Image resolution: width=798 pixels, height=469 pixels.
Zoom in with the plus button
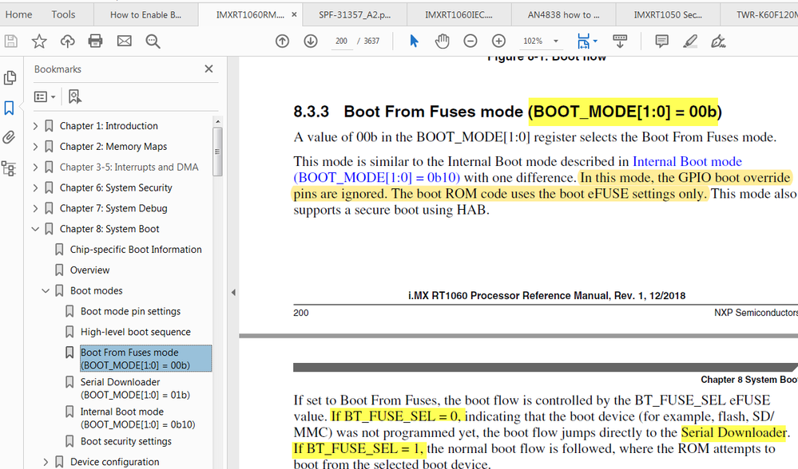pos(498,41)
